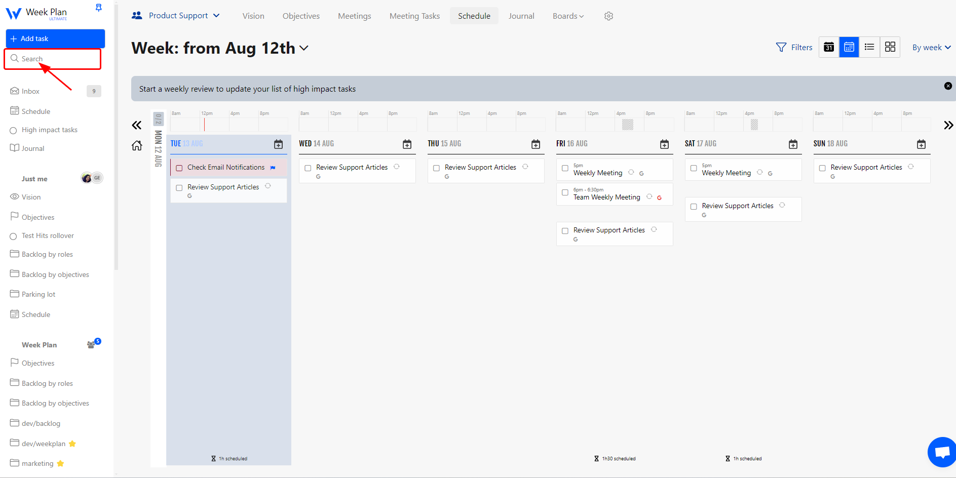Add task to Thursday 15 Aug

click(x=536, y=144)
